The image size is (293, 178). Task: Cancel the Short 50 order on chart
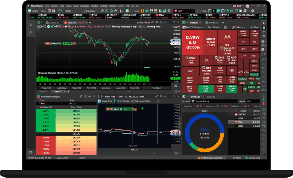click(74, 44)
